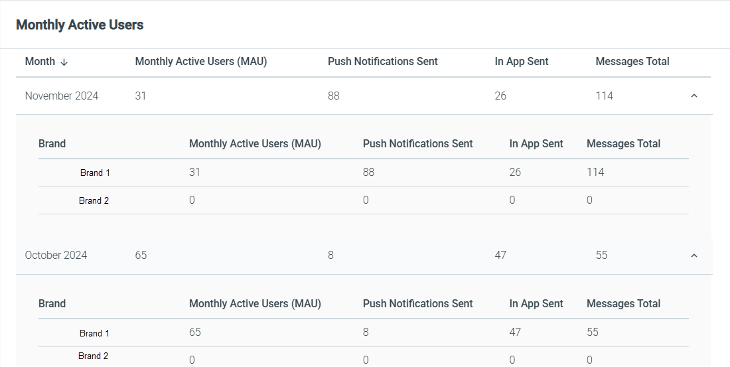Sort by the Month column header

tap(40, 62)
